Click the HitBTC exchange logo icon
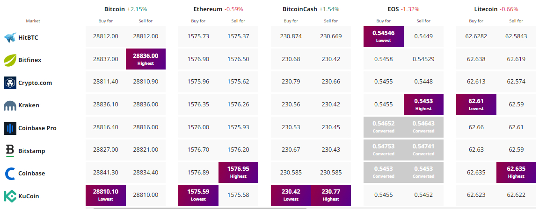This screenshot has height=209, width=539. (10, 38)
